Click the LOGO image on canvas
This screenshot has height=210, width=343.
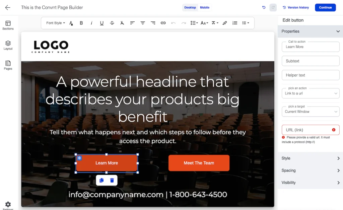tap(51, 46)
